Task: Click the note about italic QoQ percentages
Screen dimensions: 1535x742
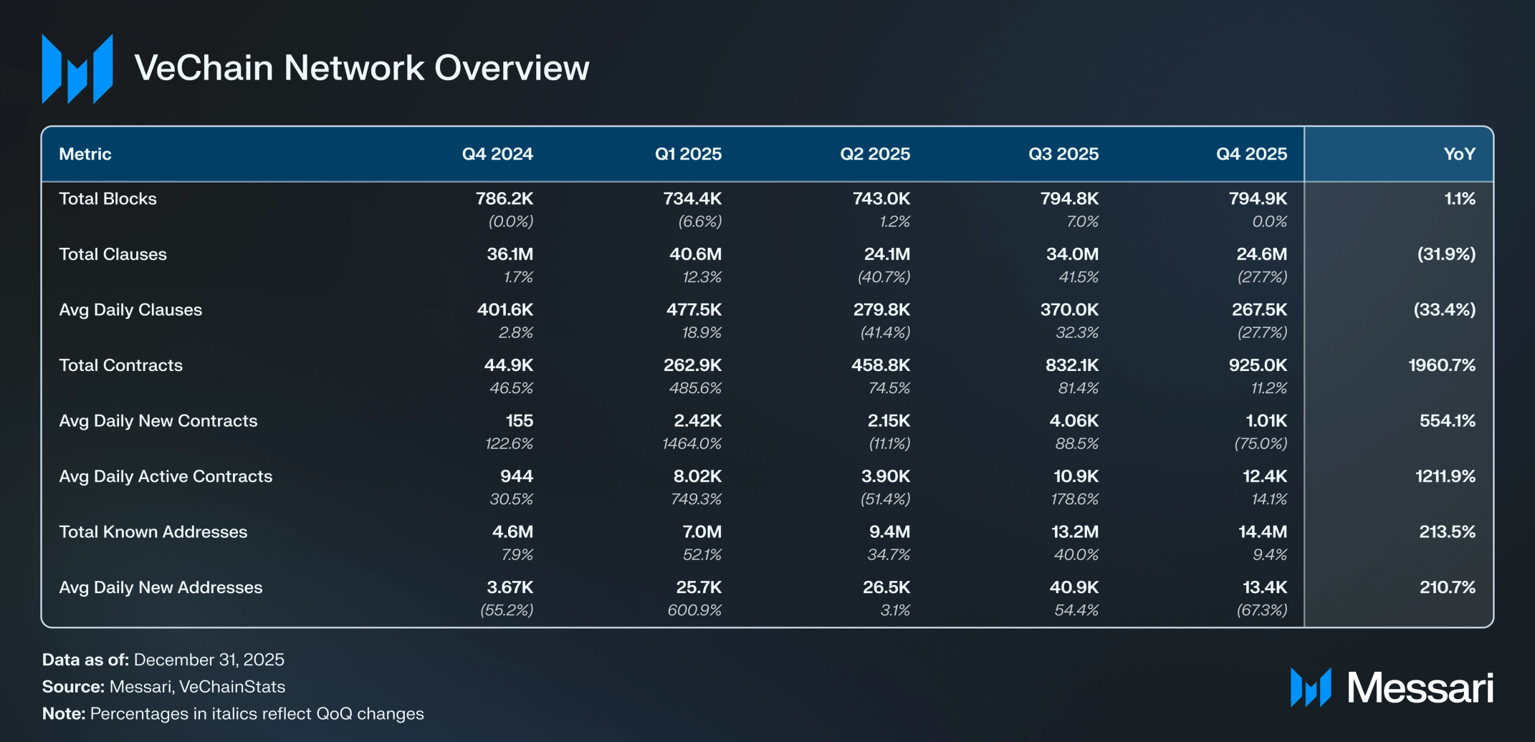Action: (233, 714)
